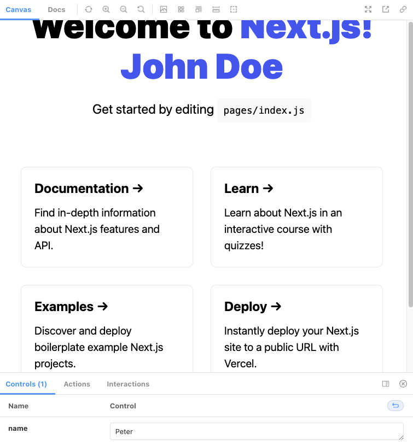This screenshot has height=445, width=413.
Task: Toggle the measure tool icon
Action: click(216, 9)
